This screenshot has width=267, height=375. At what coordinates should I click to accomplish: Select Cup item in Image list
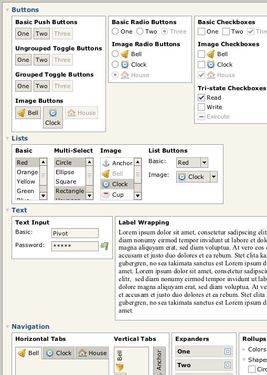click(117, 195)
